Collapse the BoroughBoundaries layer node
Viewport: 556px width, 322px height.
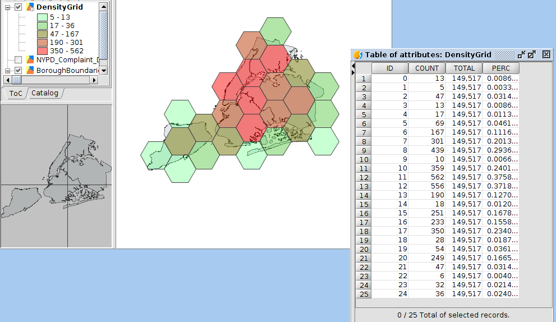pos(8,71)
